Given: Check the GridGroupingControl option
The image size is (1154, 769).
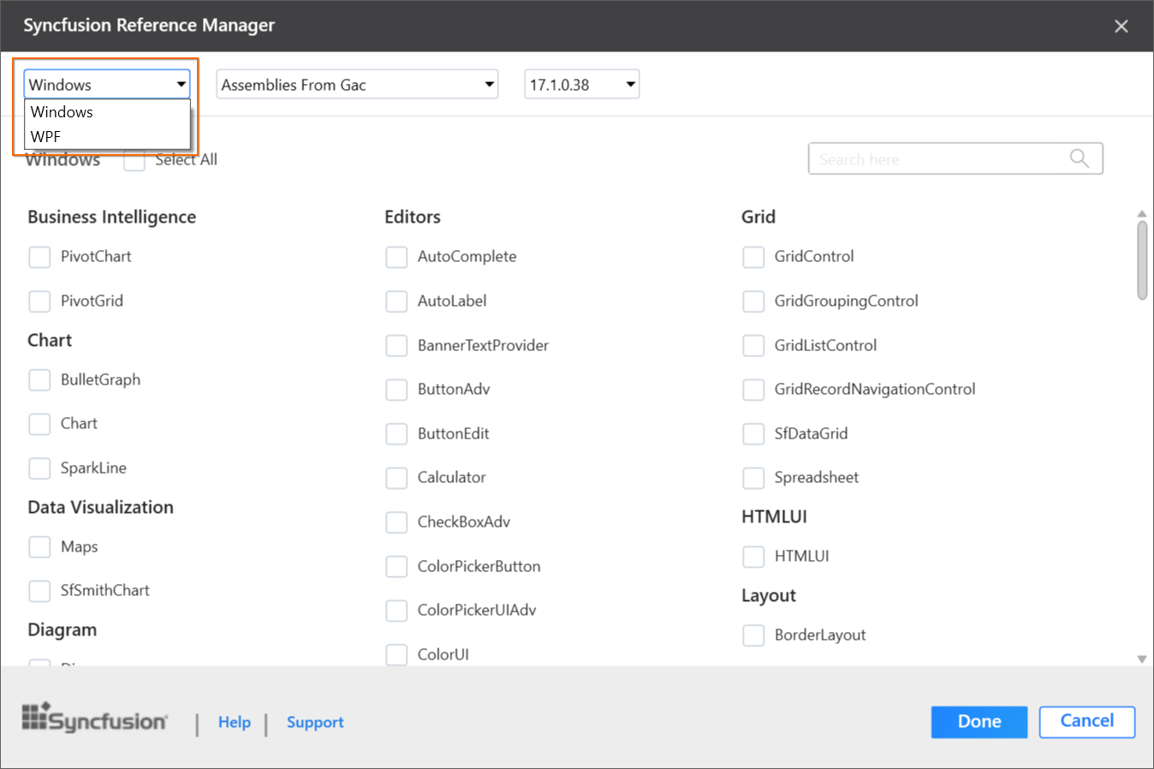Looking at the screenshot, I should click(x=753, y=301).
